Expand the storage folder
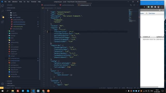Viewport: 166px width, 93px height. [x=13, y=36]
